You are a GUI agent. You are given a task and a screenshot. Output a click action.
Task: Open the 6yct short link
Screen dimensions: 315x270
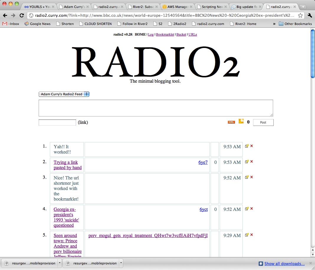[x=204, y=209]
